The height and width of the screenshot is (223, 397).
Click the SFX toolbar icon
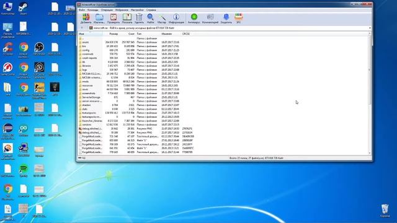tap(238, 19)
